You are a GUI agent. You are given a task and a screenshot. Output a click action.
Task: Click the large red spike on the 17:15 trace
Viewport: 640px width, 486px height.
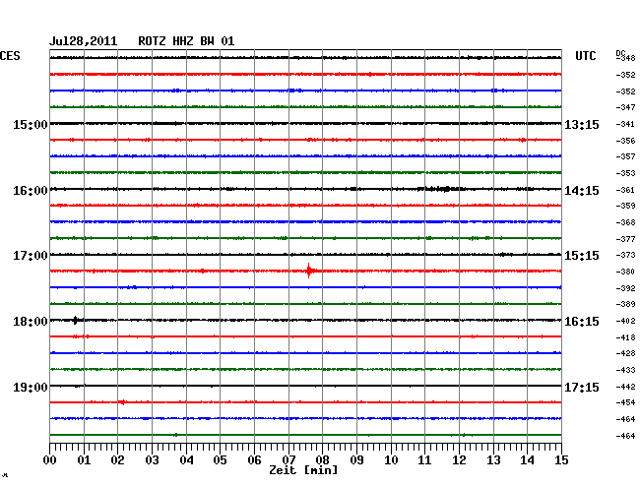pyautogui.click(x=309, y=271)
